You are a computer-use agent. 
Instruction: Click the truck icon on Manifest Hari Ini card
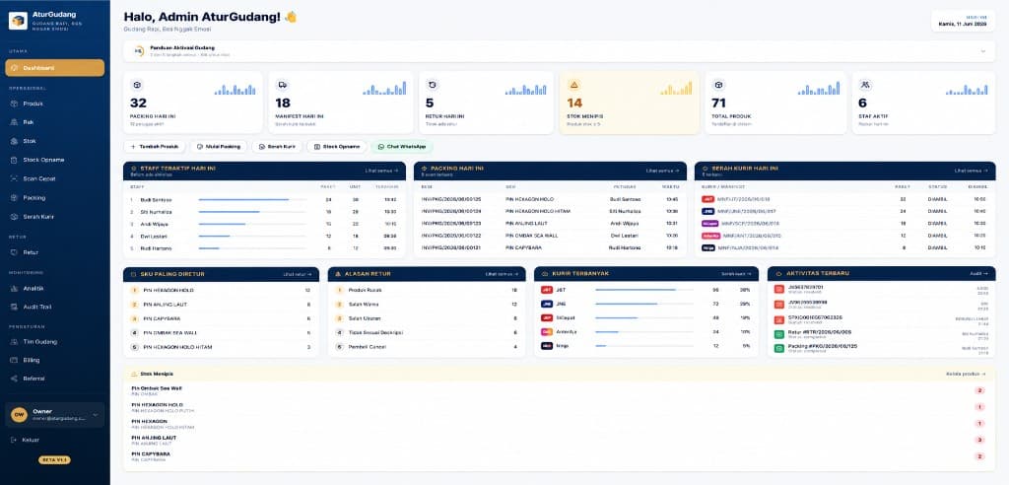point(282,85)
